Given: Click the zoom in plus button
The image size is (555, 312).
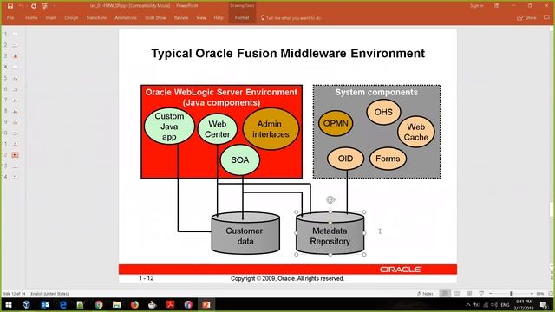Looking at the screenshot, I should (532, 294).
